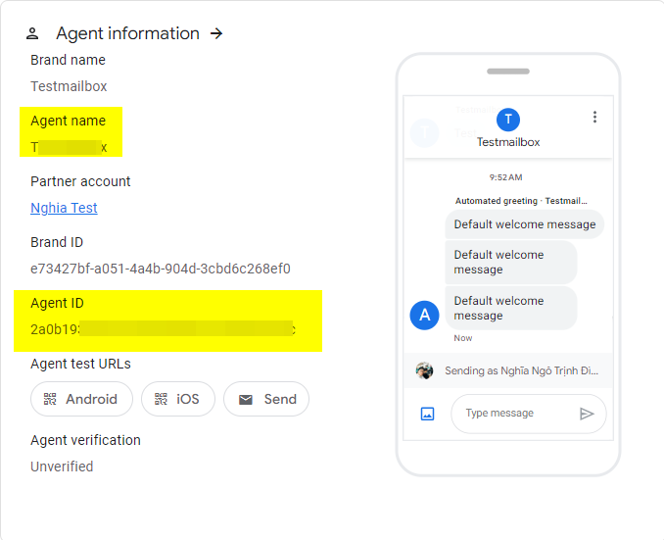
Task: Click the highlighted Agent name value
Action: tap(69, 147)
